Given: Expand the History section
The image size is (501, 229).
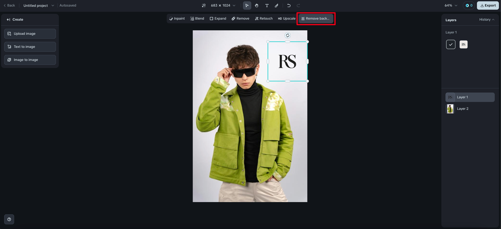Looking at the screenshot, I should (487, 20).
